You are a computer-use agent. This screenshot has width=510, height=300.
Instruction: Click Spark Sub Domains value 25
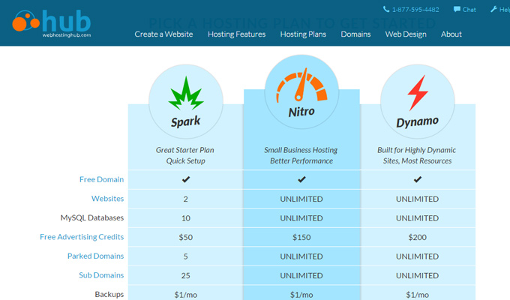pos(186,276)
